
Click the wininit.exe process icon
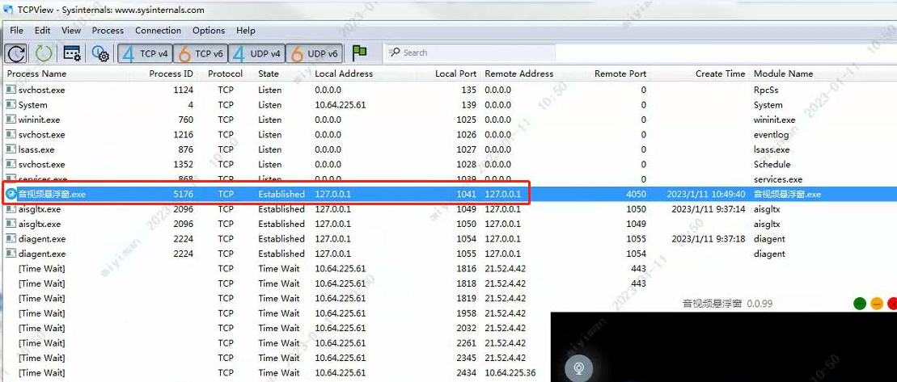click(x=11, y=120)
